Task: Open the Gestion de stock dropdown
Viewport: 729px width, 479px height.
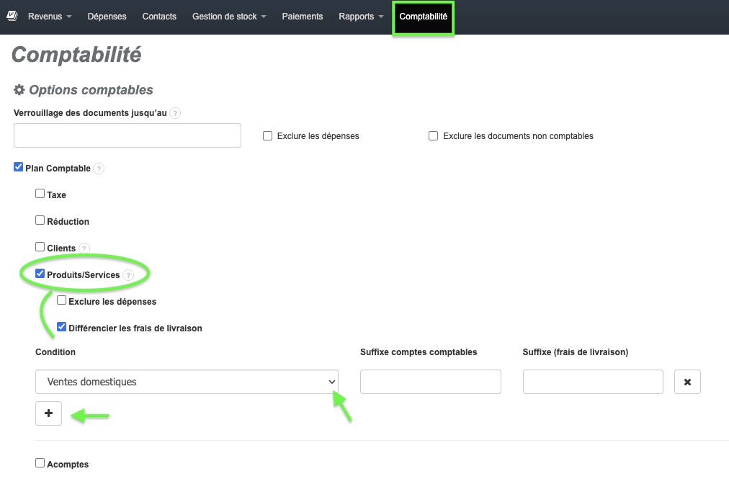Action: pyautogui.click(x=228, y=16)
